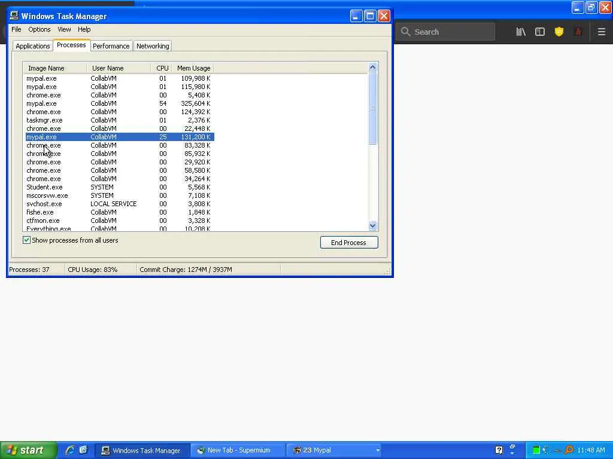
Task: Click highlighted mypal.exe row using 131,200 K
Action: (119, 137)
